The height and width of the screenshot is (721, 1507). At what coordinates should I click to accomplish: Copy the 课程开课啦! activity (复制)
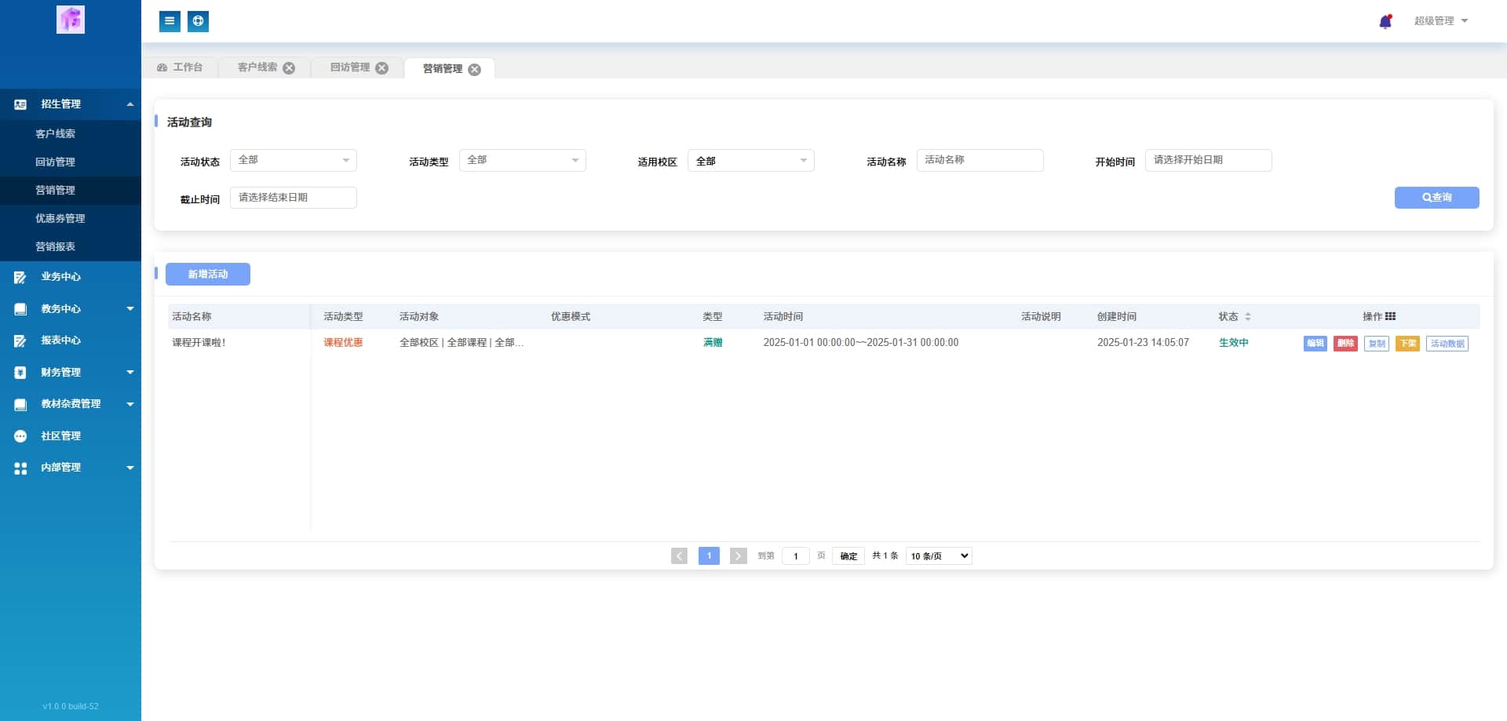point(1377,344)
